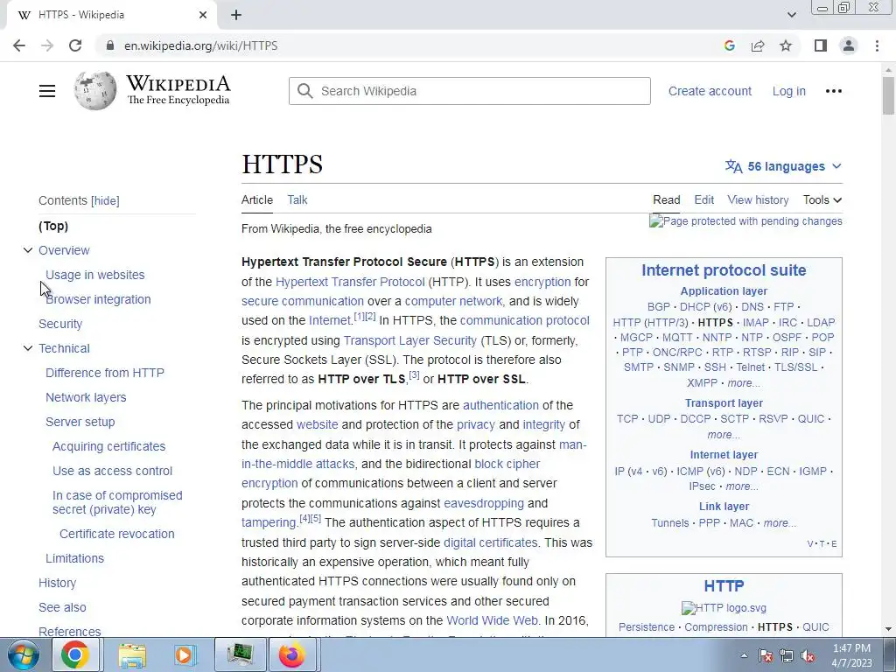896x672 pixels.
Task: Hide the Contents sidebar
Action: pyautogui.click(x=105, y=200)
